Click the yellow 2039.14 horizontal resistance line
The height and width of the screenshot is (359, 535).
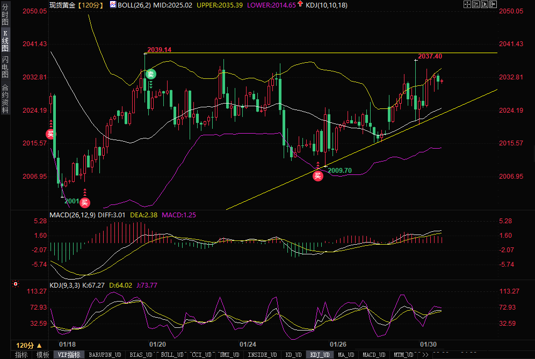point(322,53)
